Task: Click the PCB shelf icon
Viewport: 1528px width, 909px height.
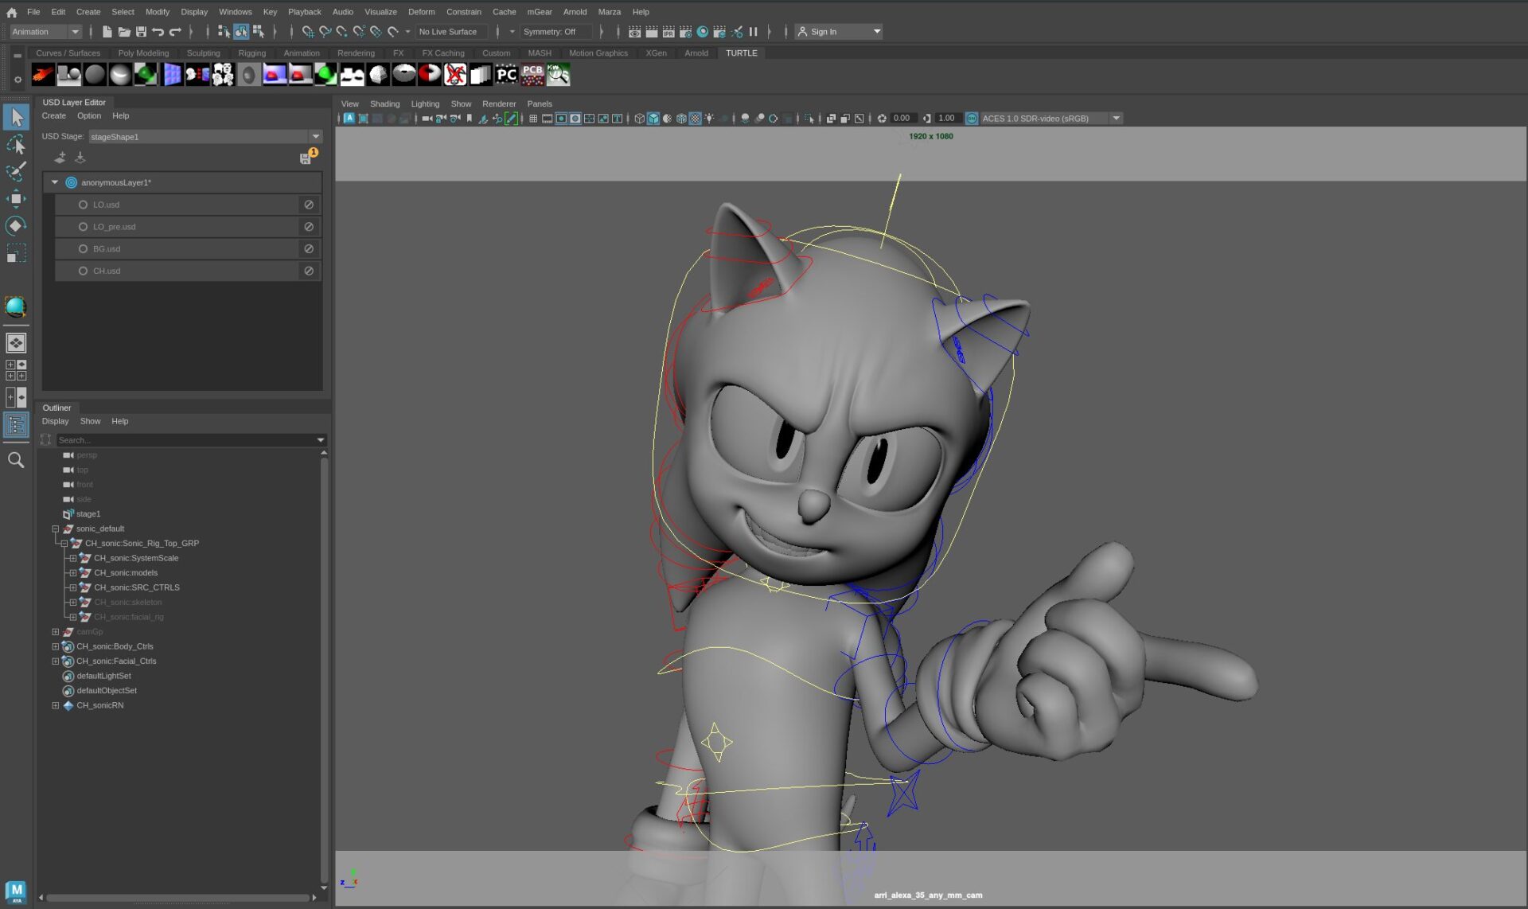Action: [532, 75]
